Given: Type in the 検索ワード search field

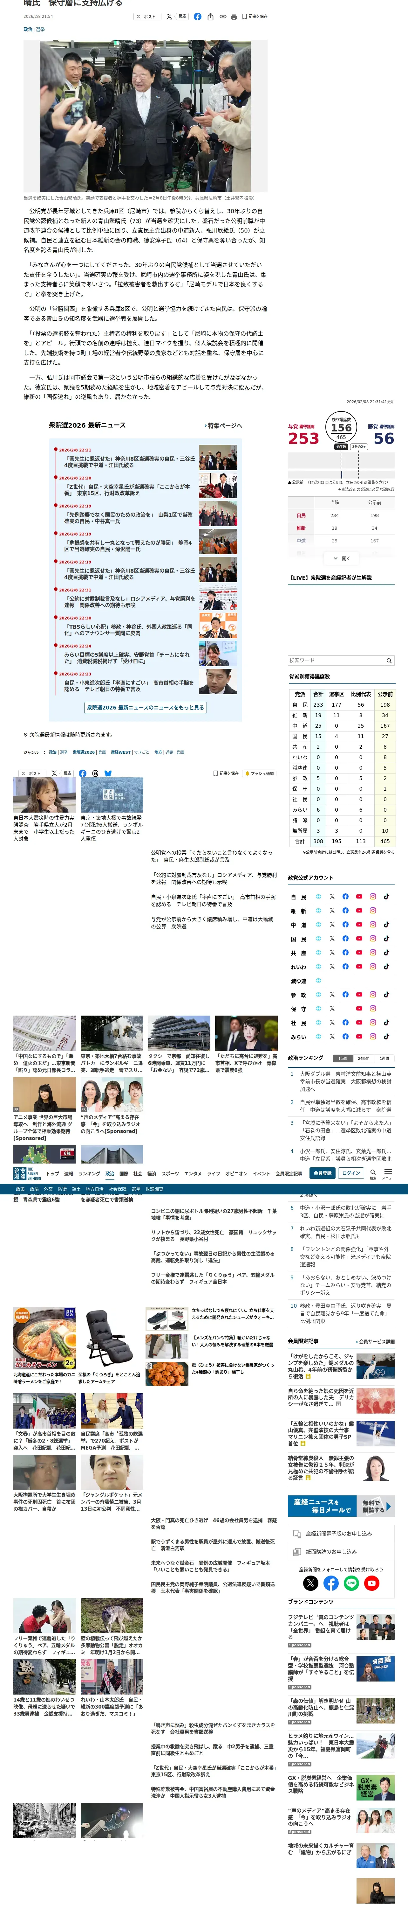Looking at the screenshot, I should coord(336,660).
